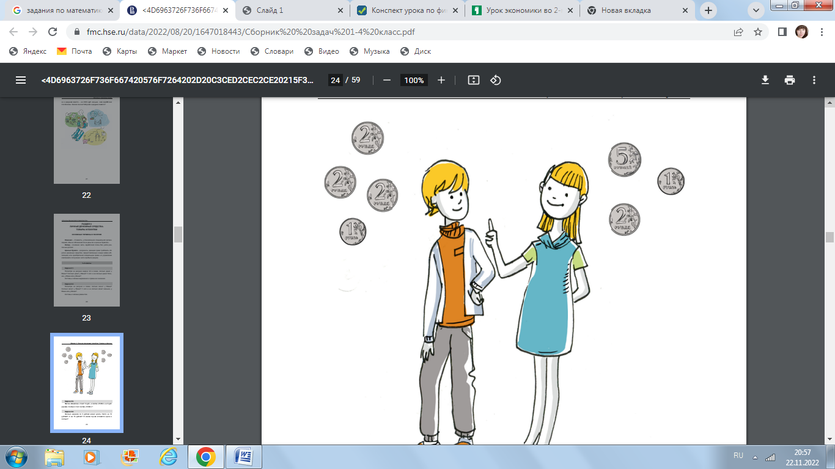This screenshot has height=469, width=835.
Task: Open the Новости bookmark
Action: (x=219, y=51)
